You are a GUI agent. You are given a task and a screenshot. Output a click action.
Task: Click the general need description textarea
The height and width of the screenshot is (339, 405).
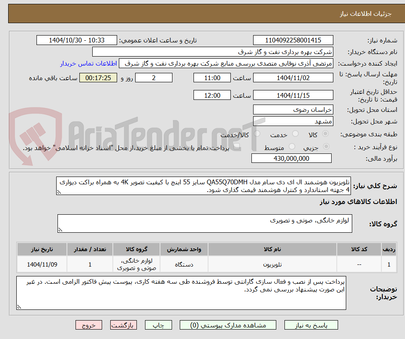pos(203,186)
